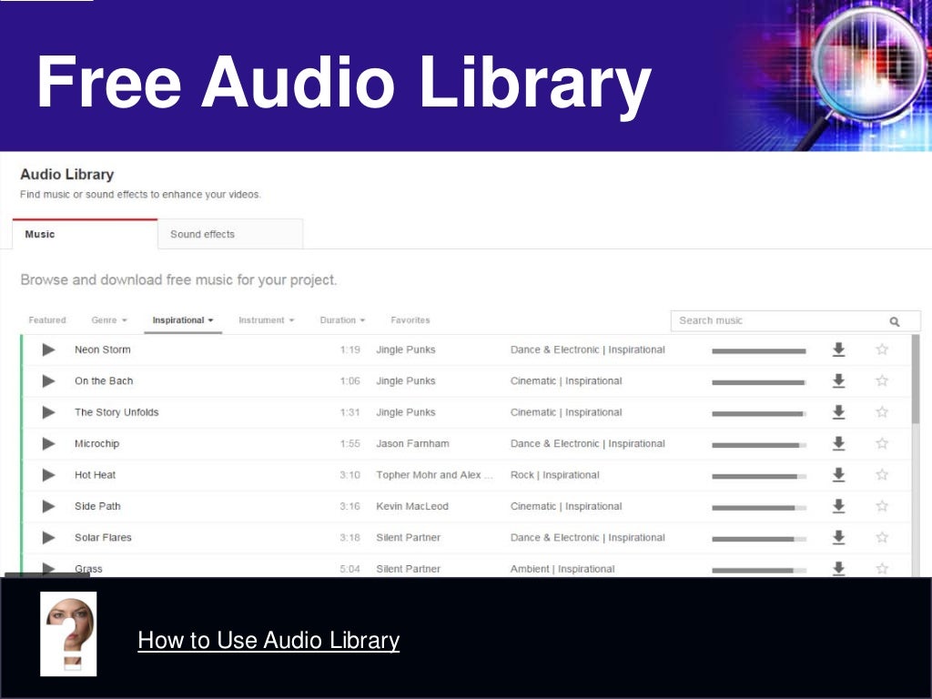Open the Inspirational mood dropdown
932x699 pixels.
pos(183,320)
